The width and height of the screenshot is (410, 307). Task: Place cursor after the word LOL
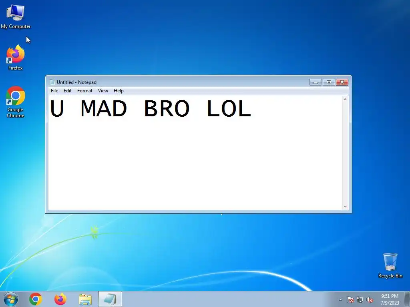pos(252,108)
